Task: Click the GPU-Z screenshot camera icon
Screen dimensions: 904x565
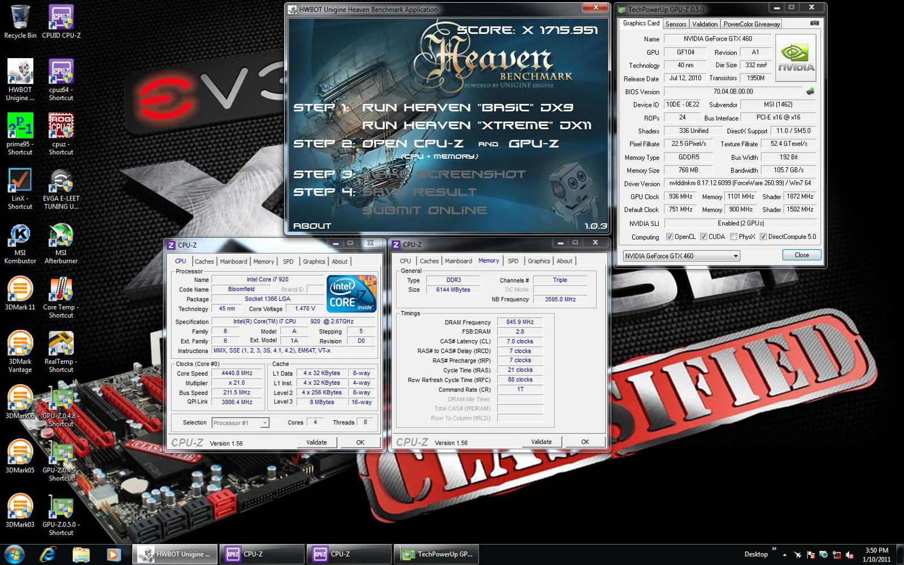Action: (x=814, y=23)
